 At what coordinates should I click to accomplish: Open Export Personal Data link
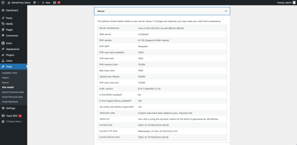[13, 92]
